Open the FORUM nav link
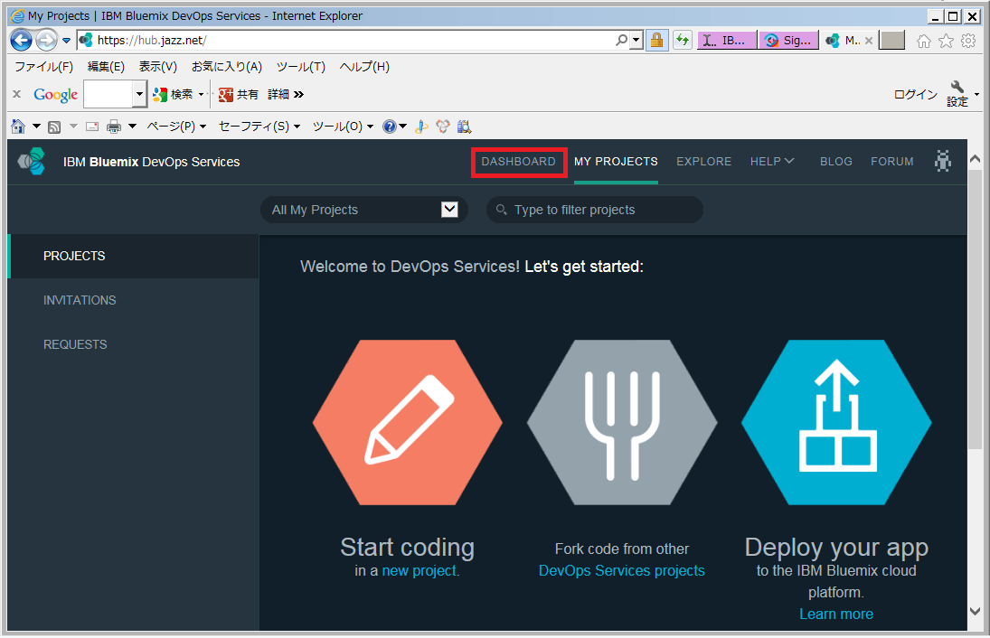The height and width of the screenshot is (638, 990). [x=891, y=162]
